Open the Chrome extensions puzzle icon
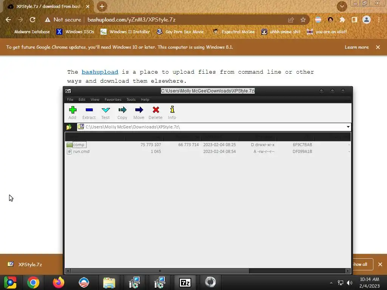The height and width of the screenshot is (290, 387). (342, 20)
